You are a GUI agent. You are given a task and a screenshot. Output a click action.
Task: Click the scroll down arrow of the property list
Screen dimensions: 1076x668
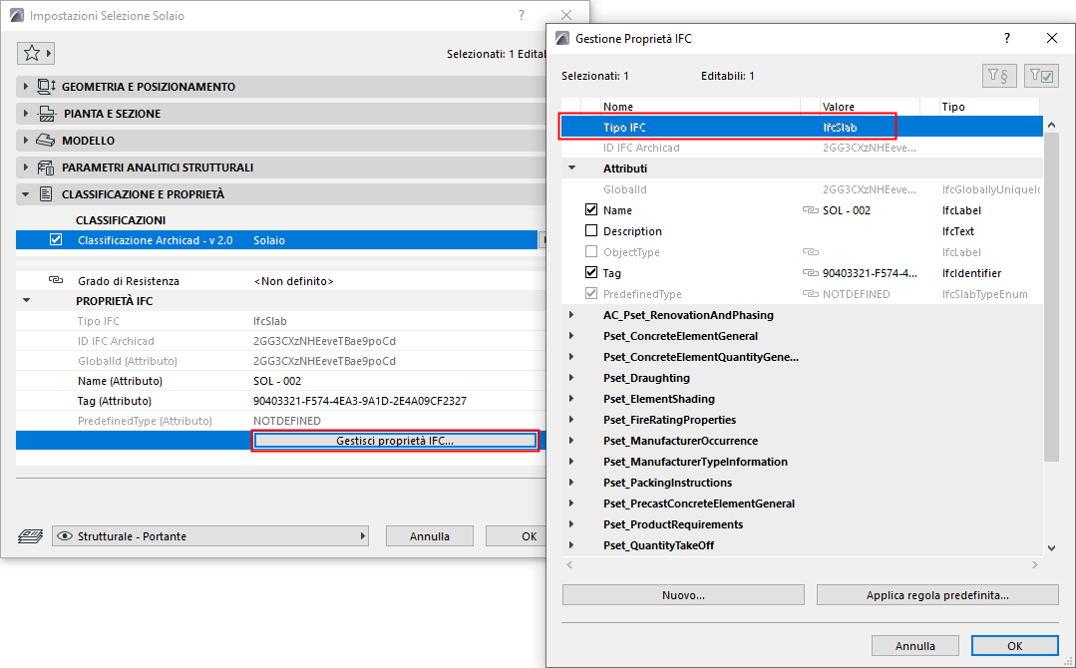coord(1051,548)
